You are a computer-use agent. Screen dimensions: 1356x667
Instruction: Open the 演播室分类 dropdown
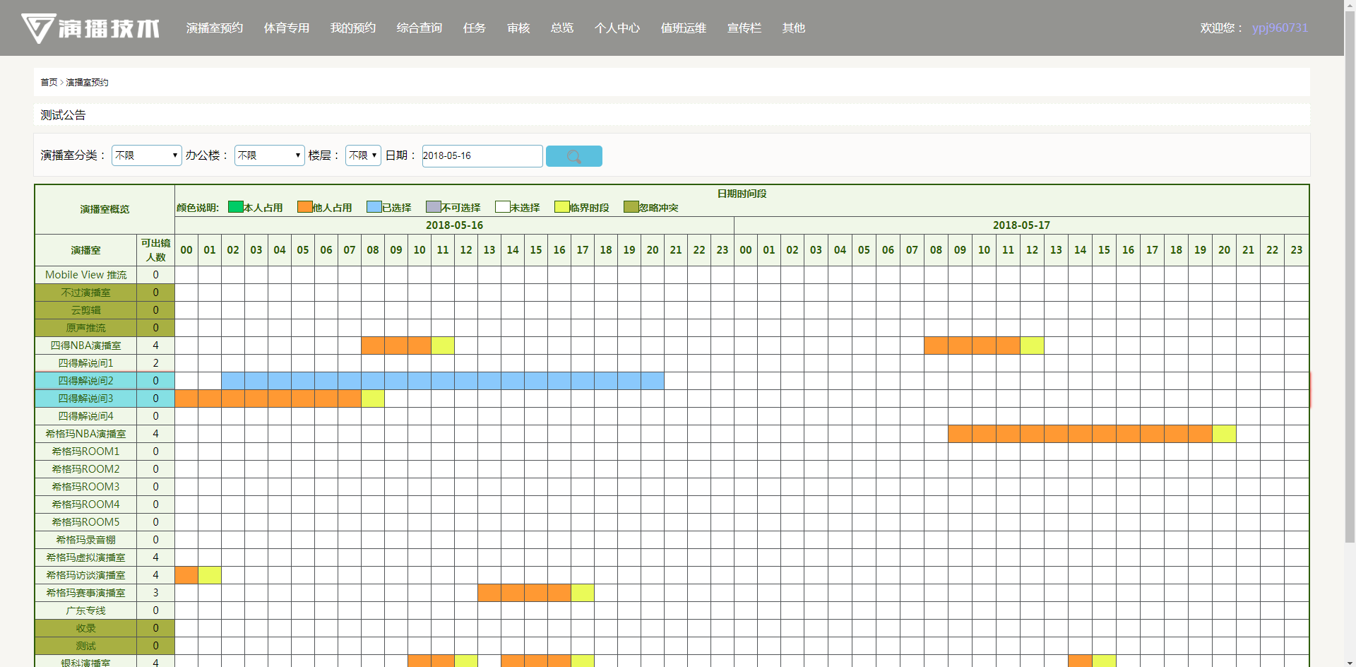pyautogui.click(x=147, y=155)
